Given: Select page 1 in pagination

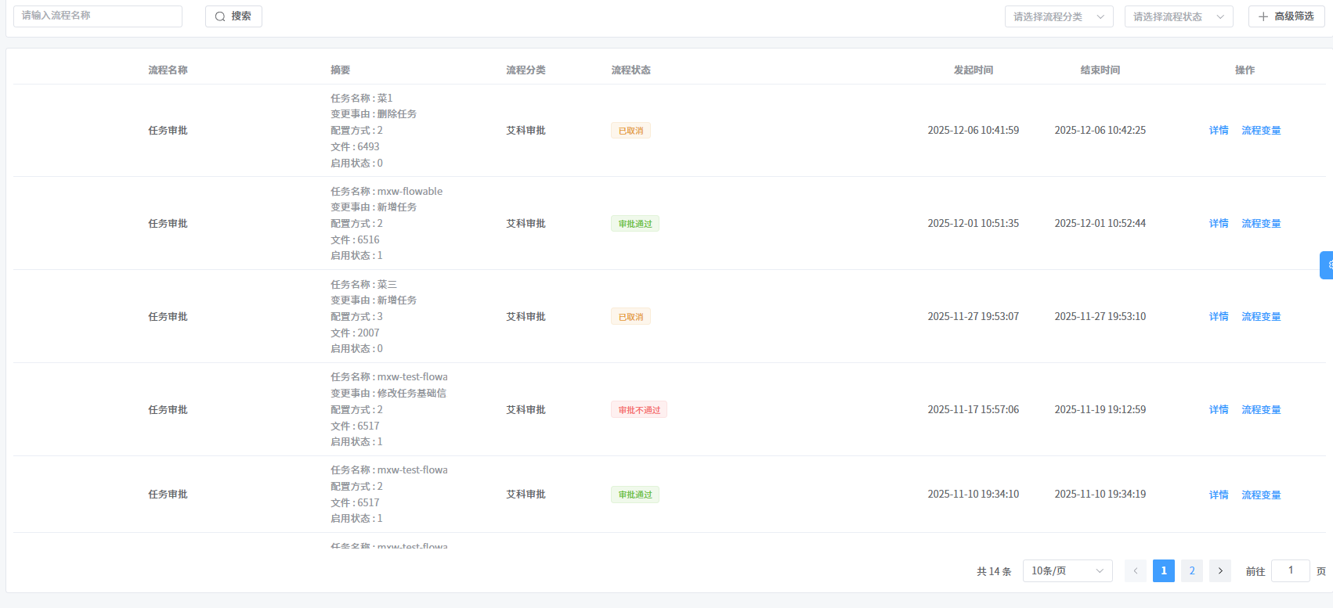Looking at the screenshot, I should point(1164,571).
